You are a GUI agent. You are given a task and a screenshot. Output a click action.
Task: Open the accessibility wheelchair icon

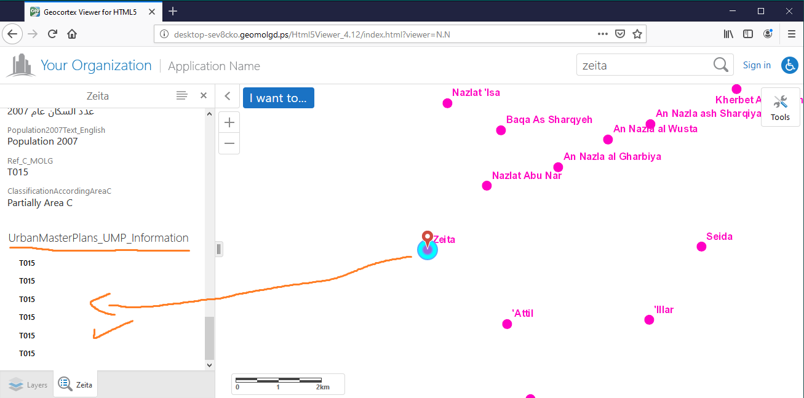pyautogui.click(x=790, y=65)
